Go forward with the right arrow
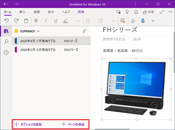The image size is (175, 130). pyautogui.click(x=16, y=4)
